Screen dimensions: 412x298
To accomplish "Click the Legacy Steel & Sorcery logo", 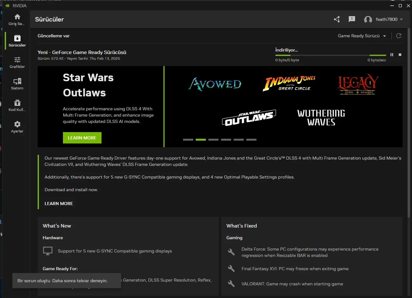I will click(x=358, y=84).
